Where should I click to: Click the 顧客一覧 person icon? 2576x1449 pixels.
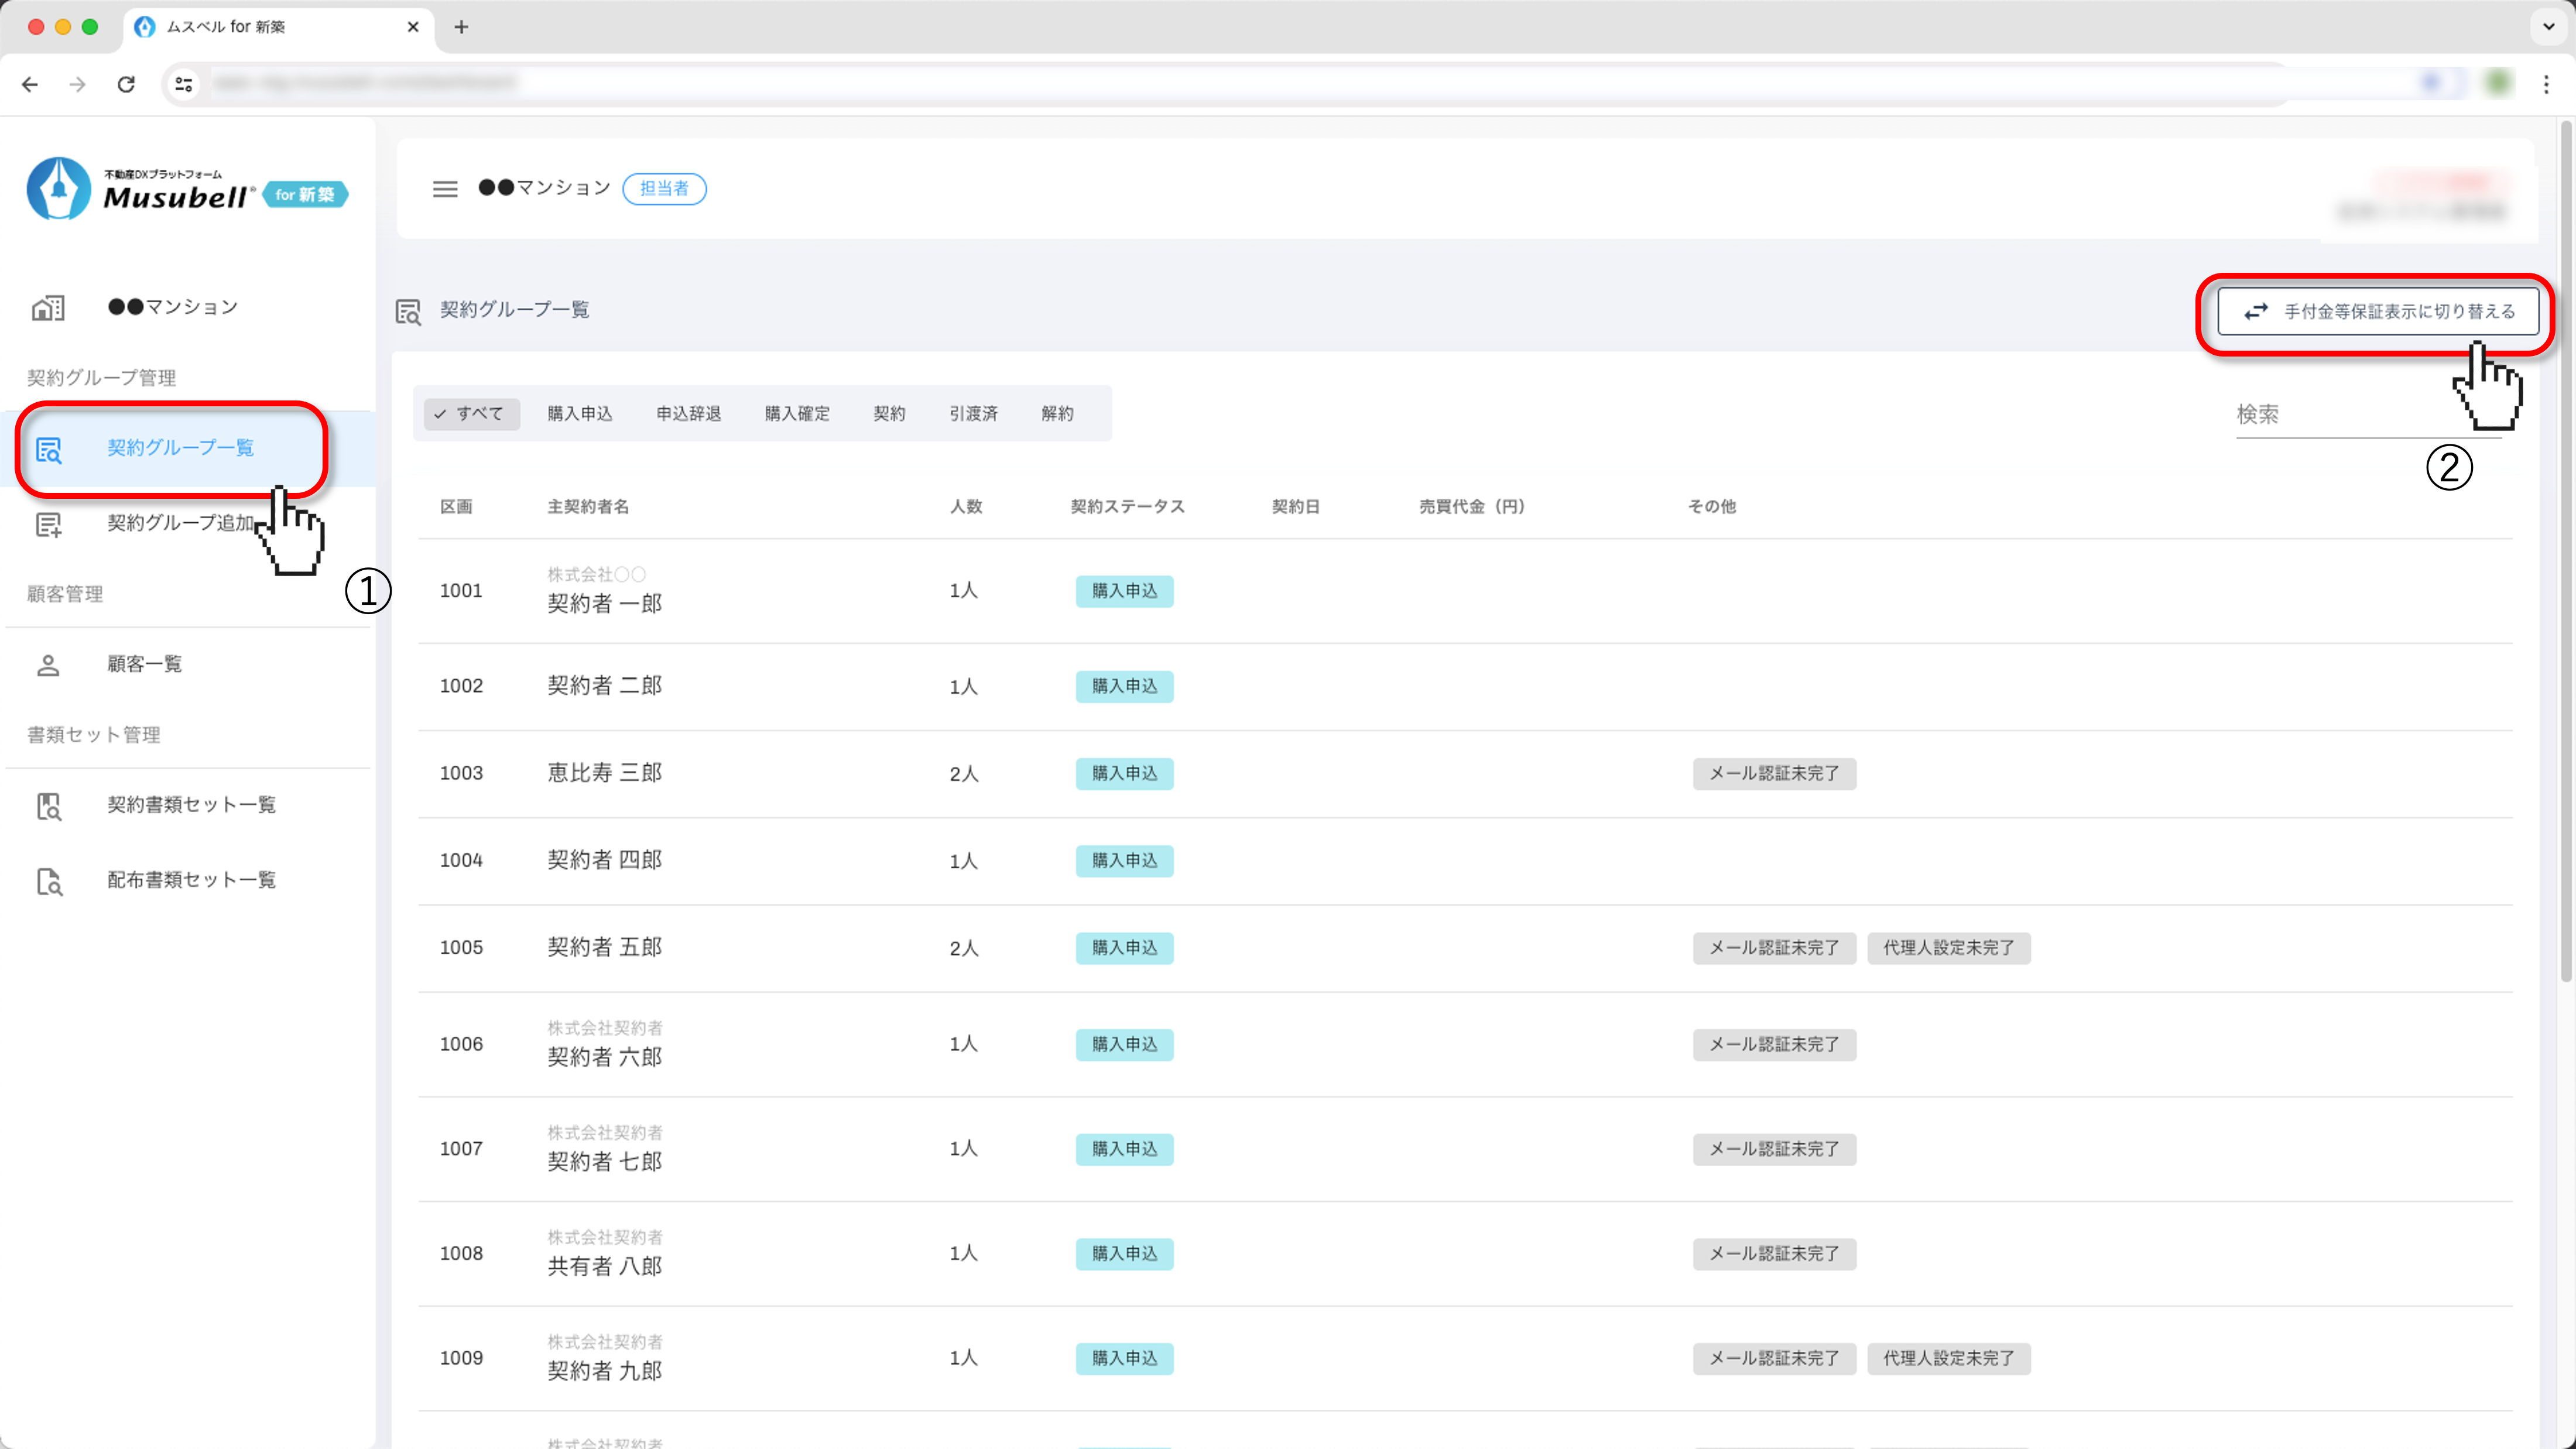pyautogui.click(x=48, y=665)
